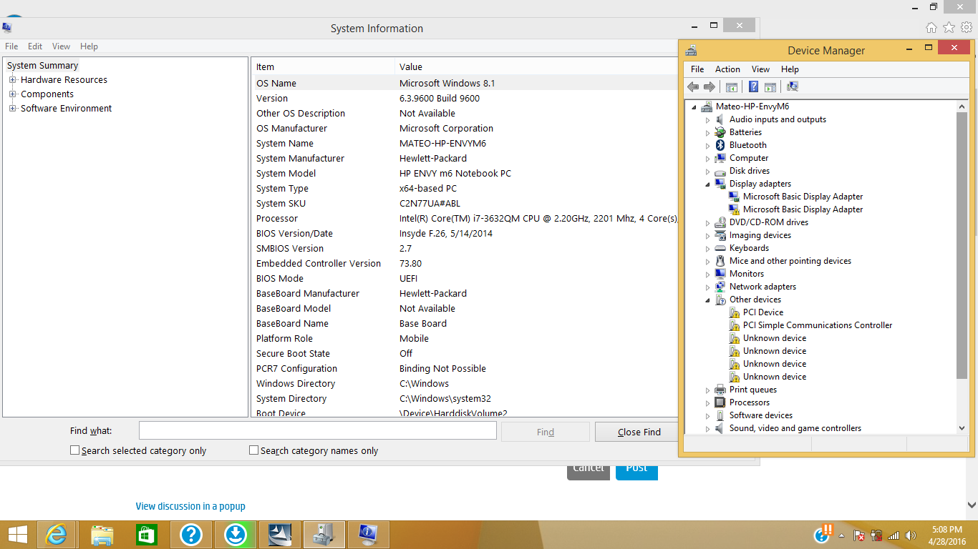Expand the Disk drives category

(707, 172)
